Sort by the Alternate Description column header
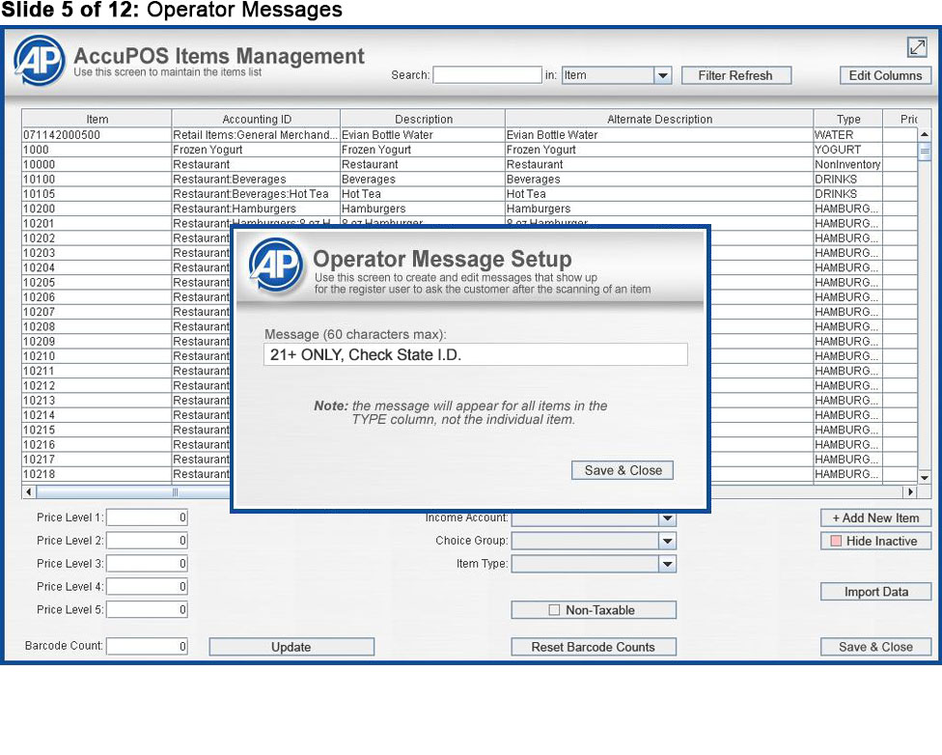The height and width of the screenshot is (755, 942). (x=659, y=119)
